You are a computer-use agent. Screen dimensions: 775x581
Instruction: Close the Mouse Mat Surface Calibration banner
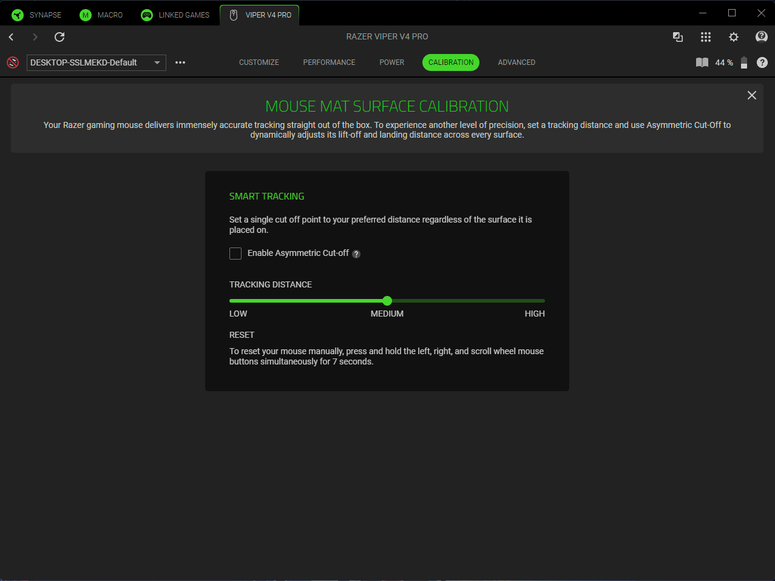point(752,95)
